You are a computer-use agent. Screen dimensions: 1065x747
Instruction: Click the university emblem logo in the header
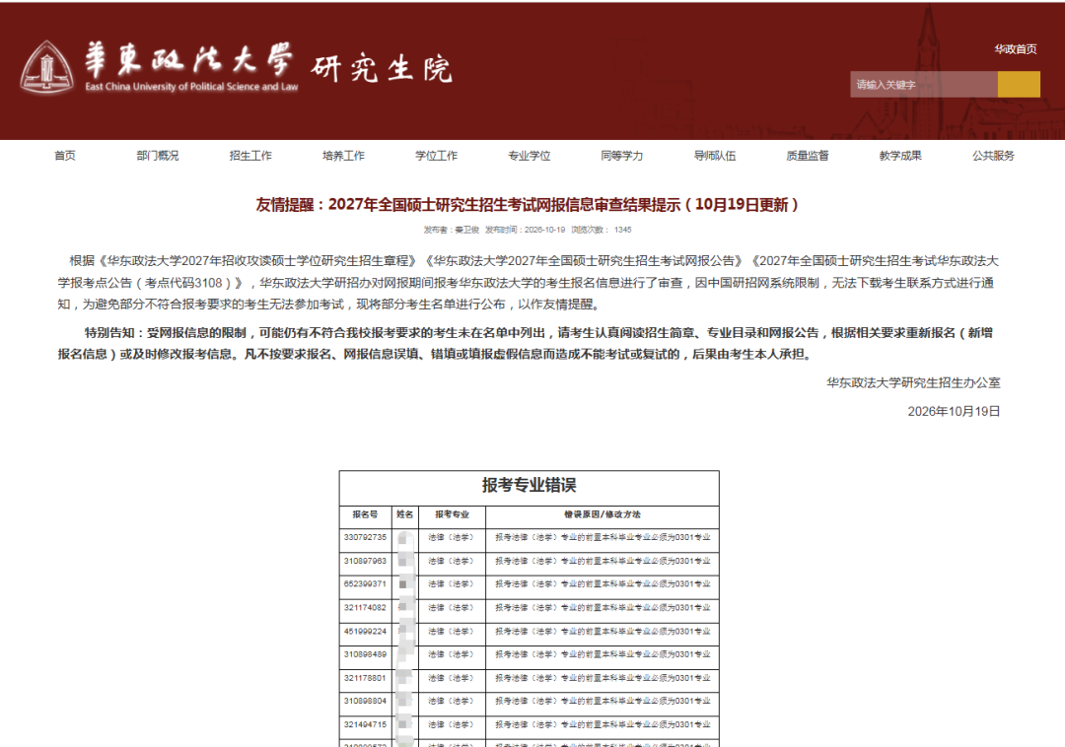tap(47, 66)
